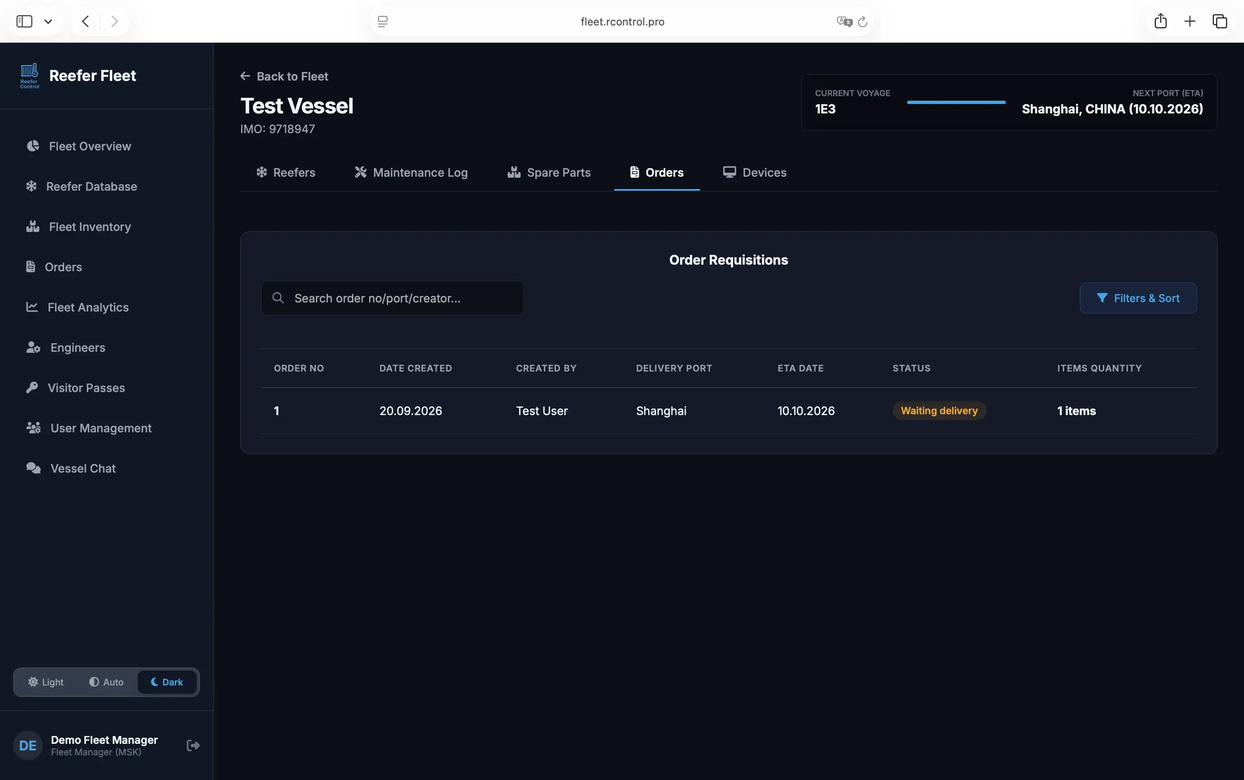Click the "1 items" quantity cell
Image resolution: width=1244 pixels, height=780 pixels.
(1076, 411)
